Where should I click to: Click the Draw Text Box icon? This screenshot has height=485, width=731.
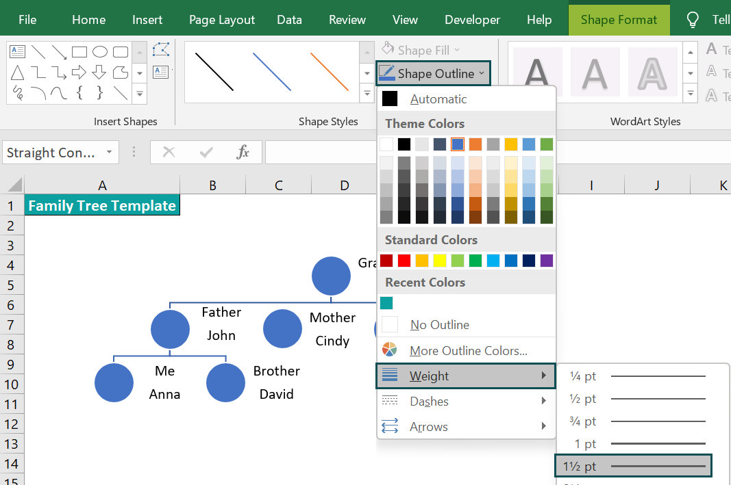161,72
